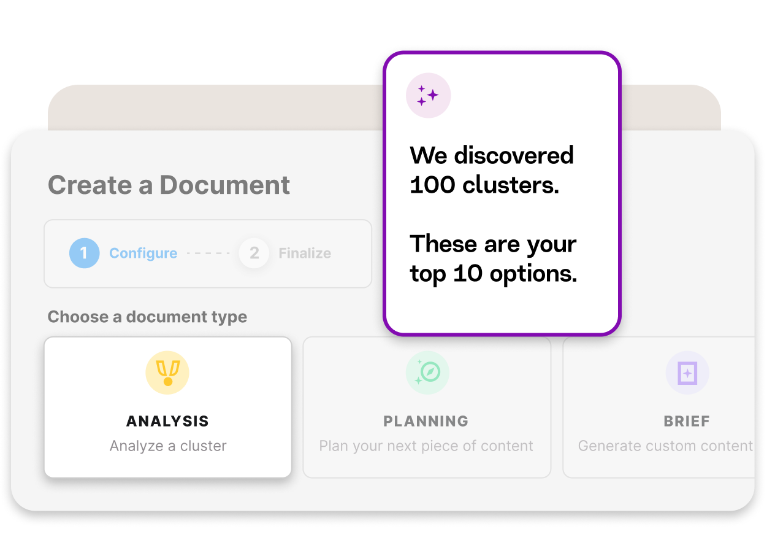Click the step 2 circle icon
775x545 pixels.
click(x=254, y=253)
